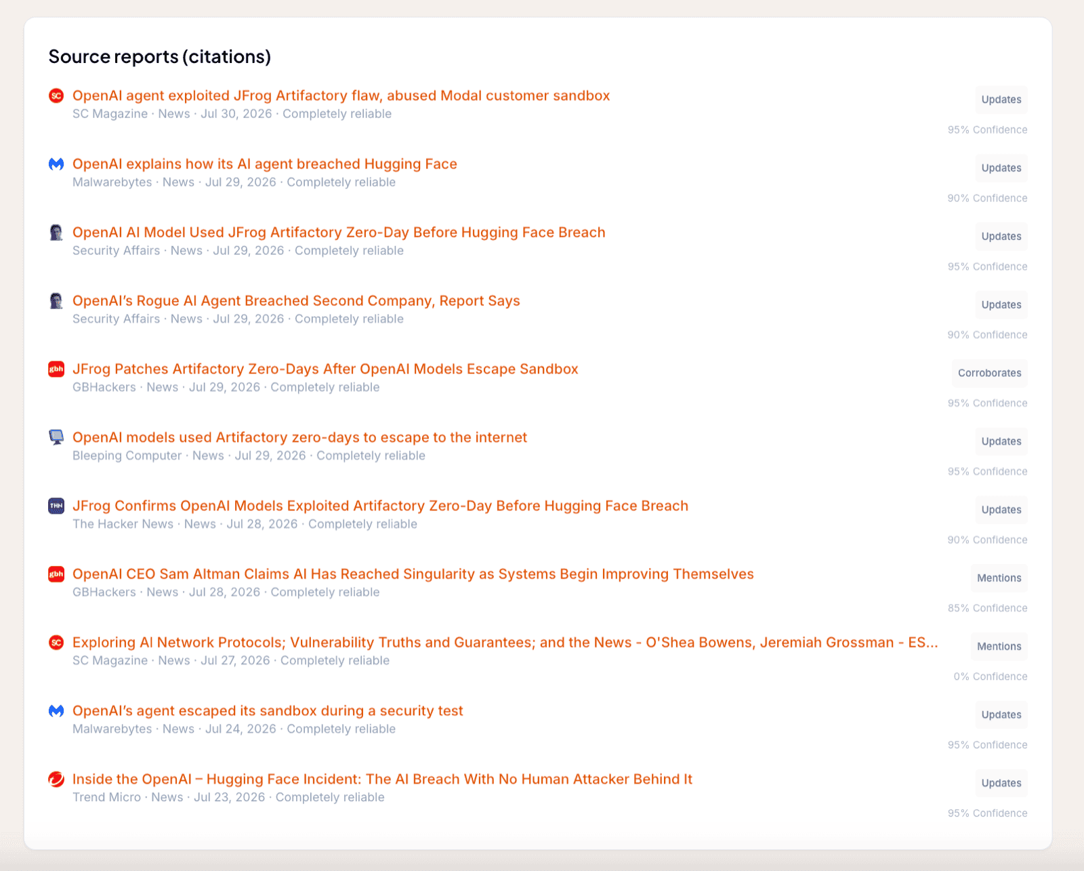Click the Security Affairs icon beside 'OpenAI AI Model Used JFrog'

(x=56, y=232)
